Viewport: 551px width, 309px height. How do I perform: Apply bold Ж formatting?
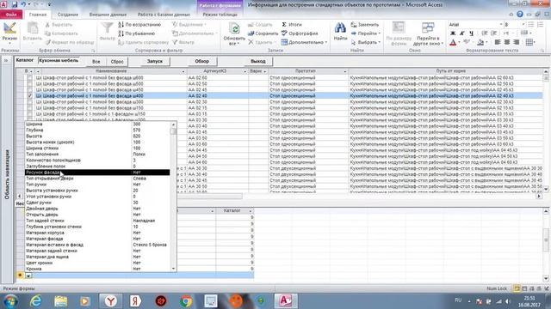click(453, 33)
